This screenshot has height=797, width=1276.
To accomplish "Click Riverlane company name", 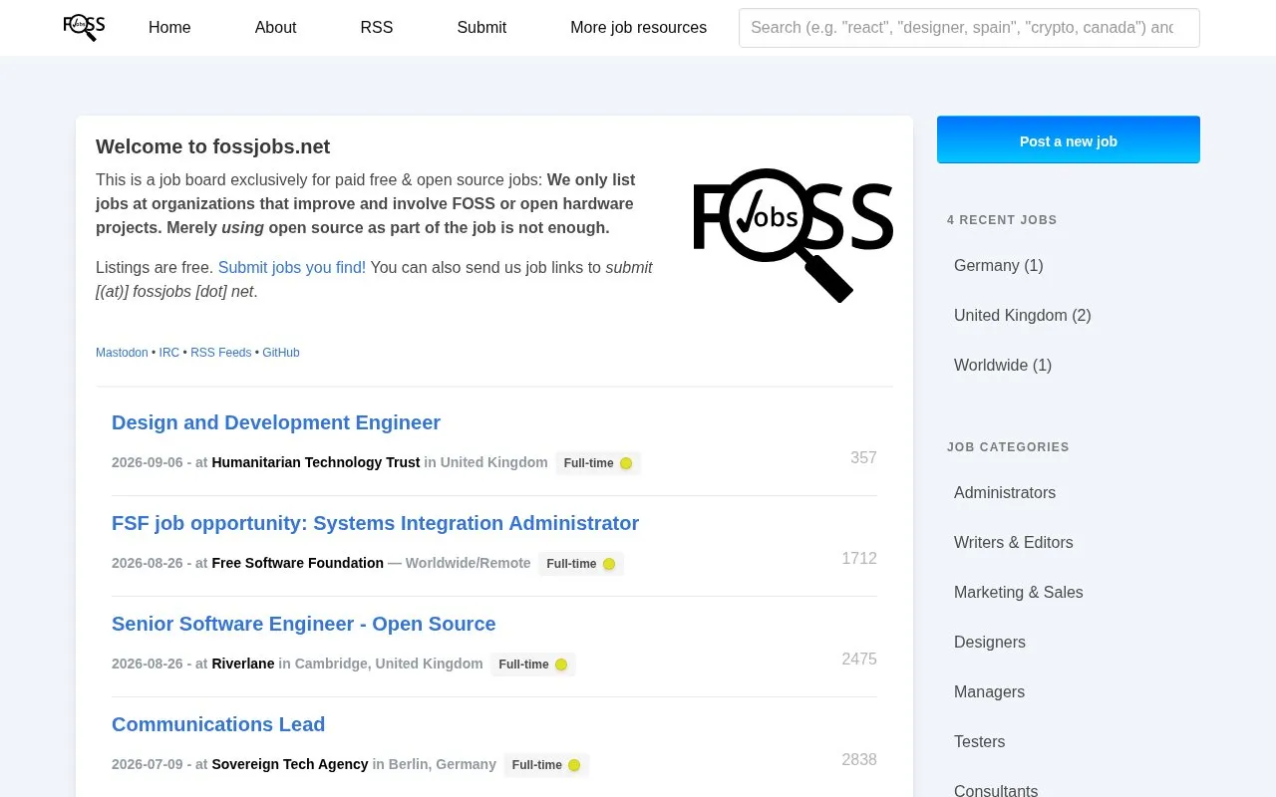I will 243,664.
